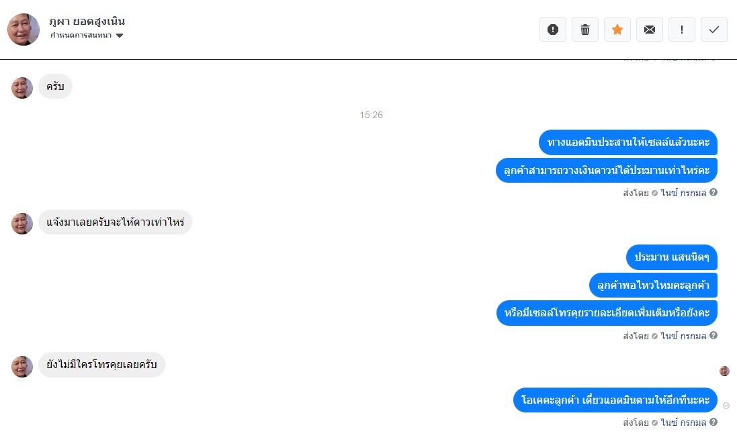
Task: Open profile picture in conversation header
Action: [x=24, y=30]
